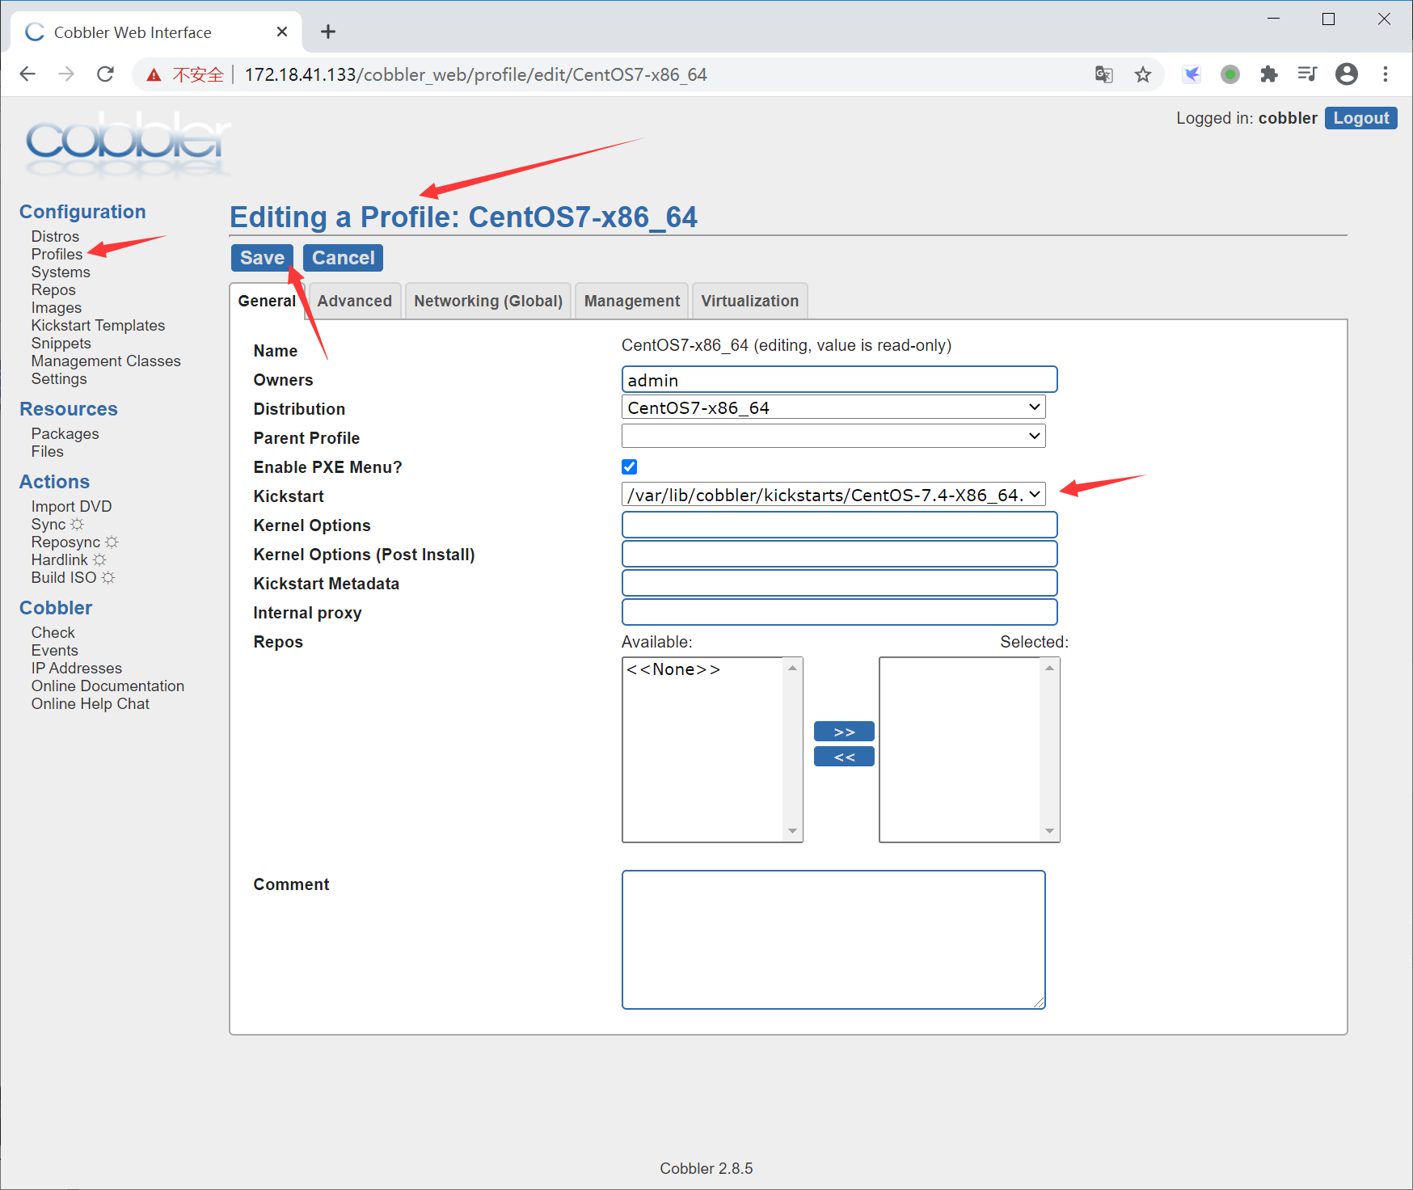Viewport: 1413px width, 1190px height.
Task: Click the gear icon next to Reposync
Action: pos(112,542)
